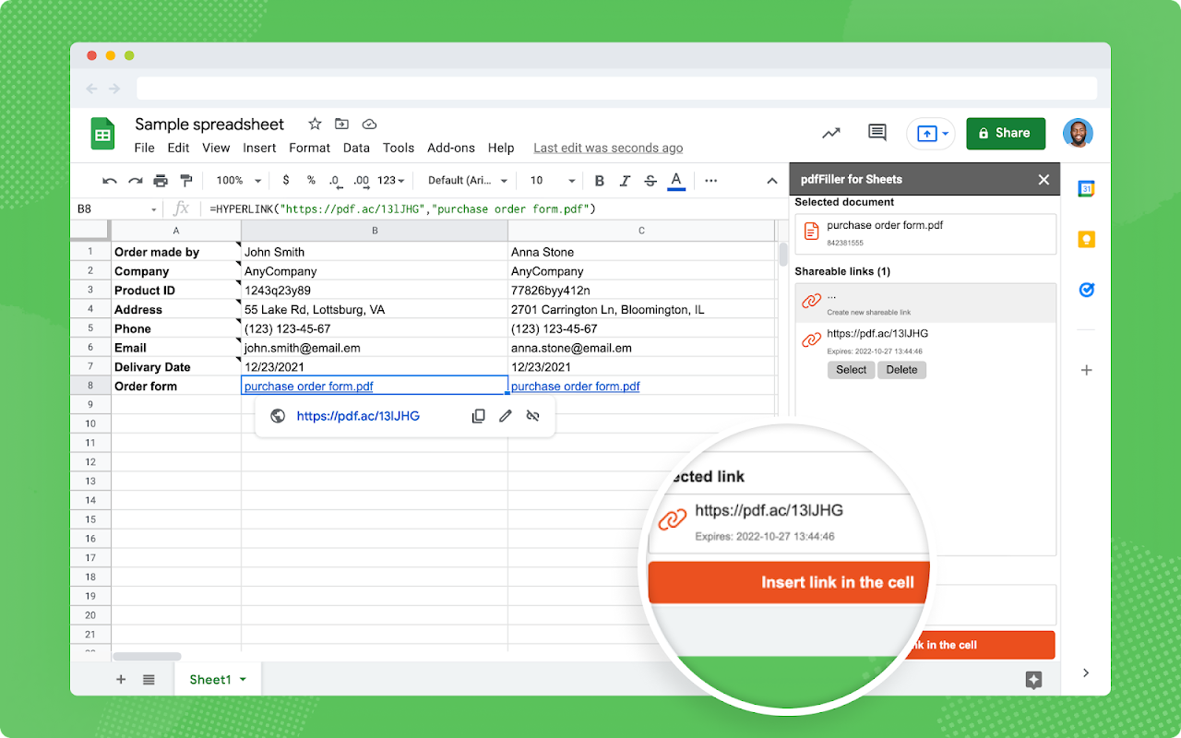Click the horizontal scrollbar thumb
Viewport: 1181px width, 738px height.
pyautogui.click(x=147, y=657)
